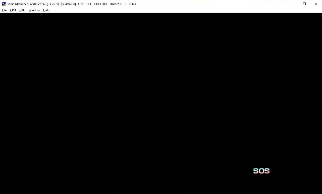The width and height of the screenshot is (322, 194).
Task: Open the GPU menu
Action: pos(22,10)
